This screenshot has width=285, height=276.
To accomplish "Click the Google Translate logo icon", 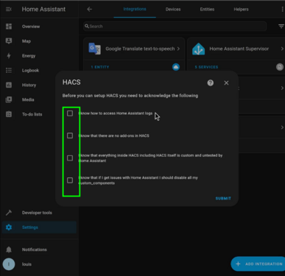I will [x=94, y=49].
